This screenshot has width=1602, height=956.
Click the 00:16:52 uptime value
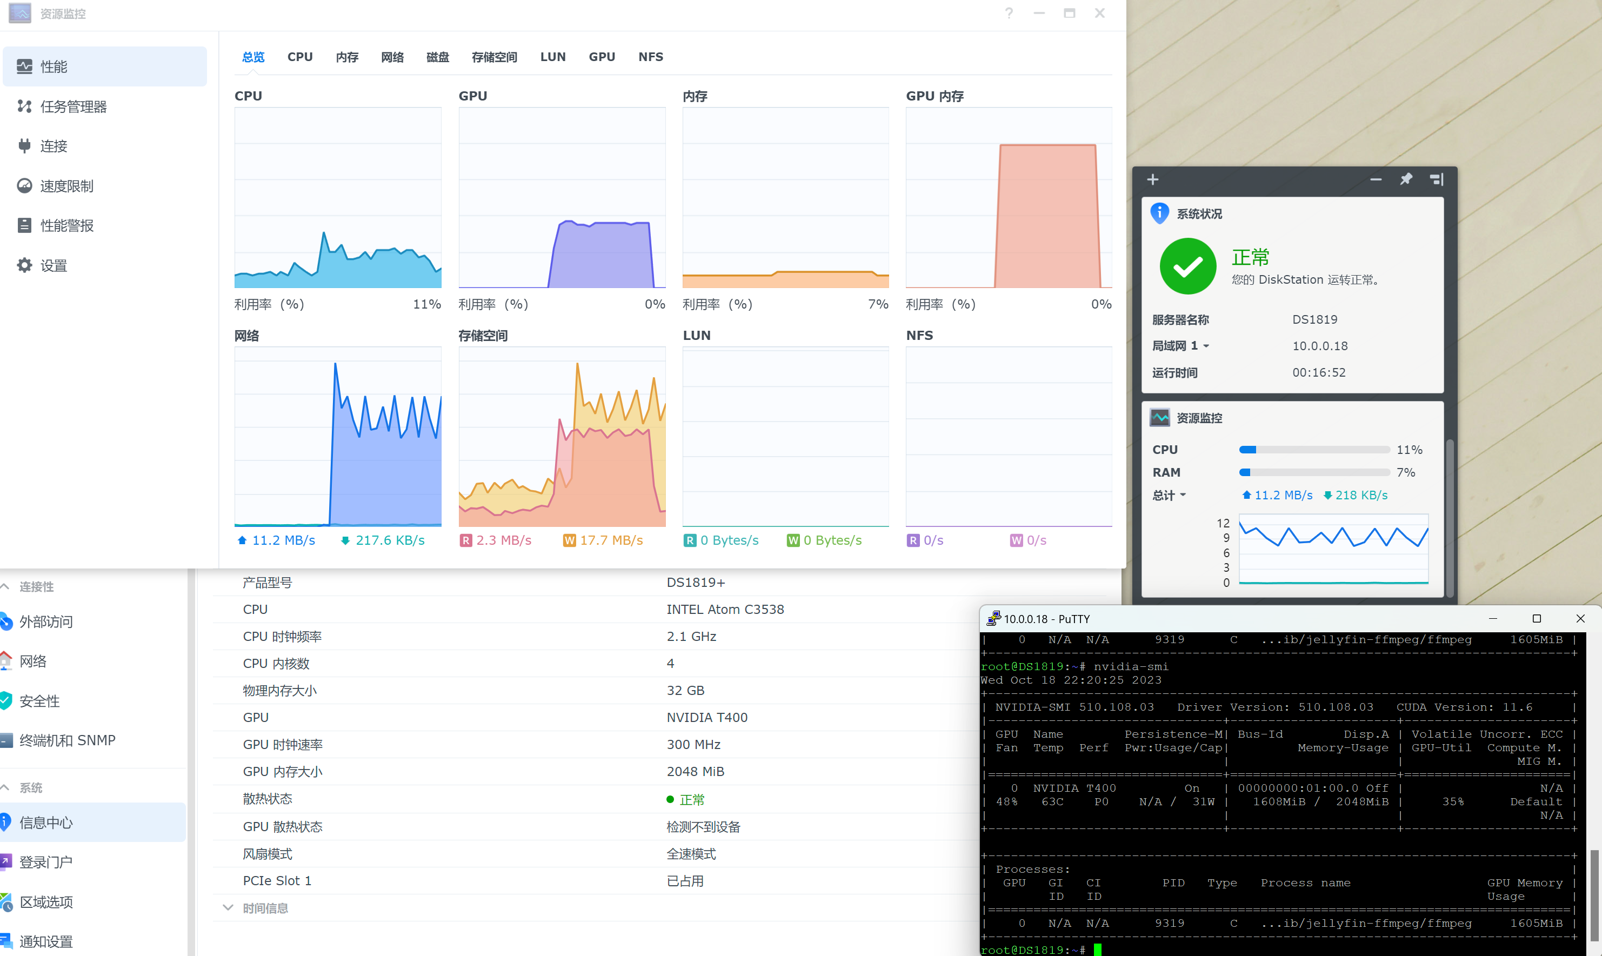click(x=1319, y=372)
